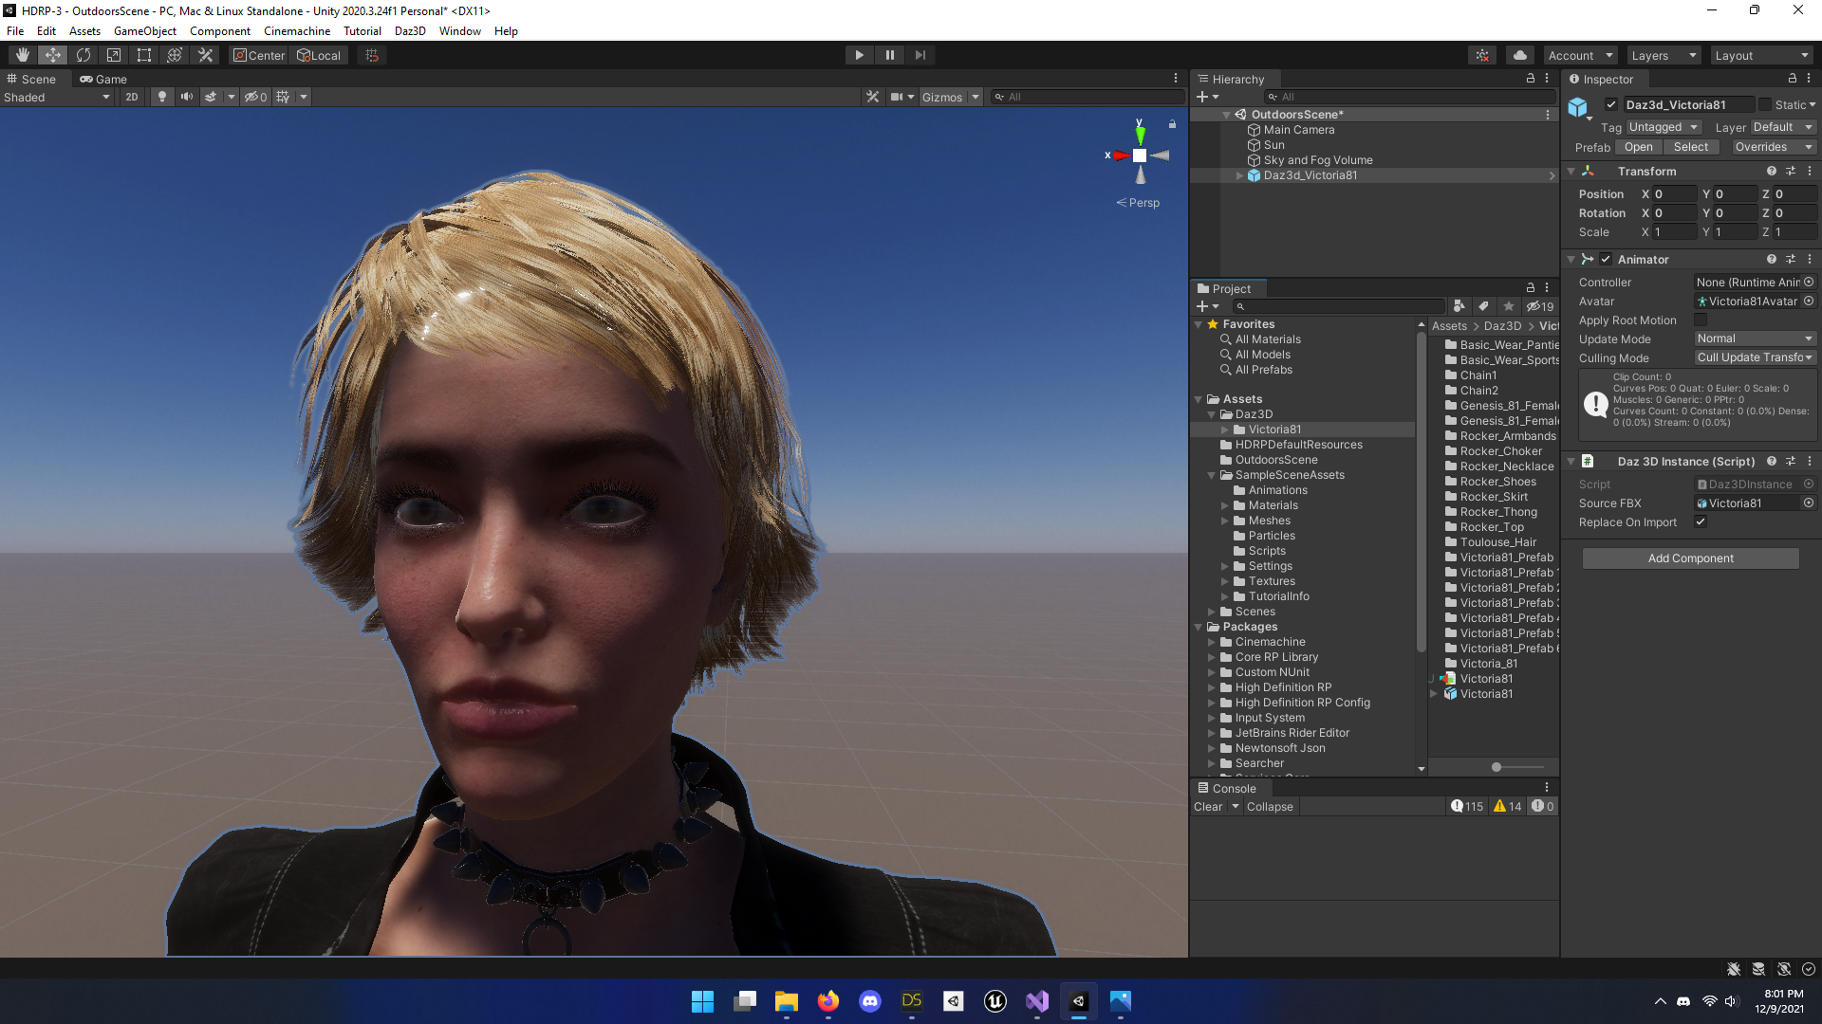
Task: Open the Cinemachine menu
Action: [296, 30]
